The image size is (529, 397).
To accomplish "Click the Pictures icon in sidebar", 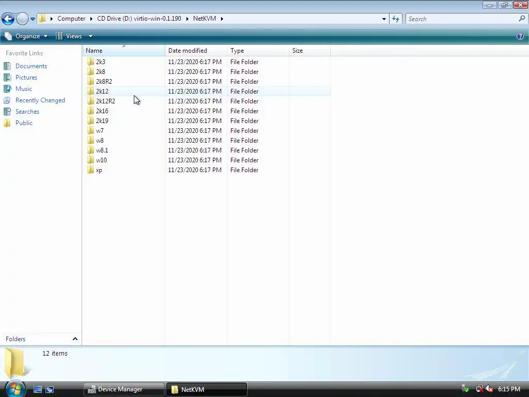I will 7,78.
